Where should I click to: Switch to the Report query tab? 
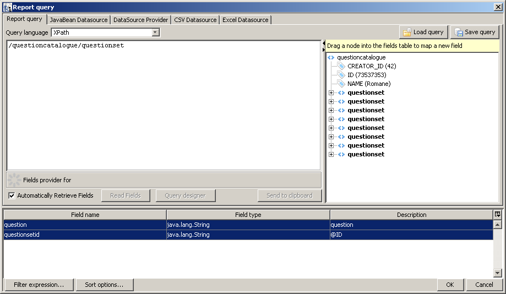[x=25, y=19]
